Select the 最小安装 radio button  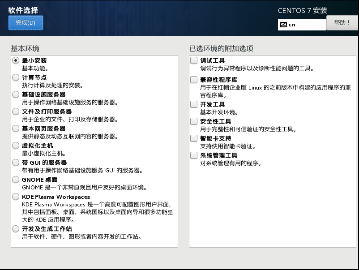[x=16, y=60]
